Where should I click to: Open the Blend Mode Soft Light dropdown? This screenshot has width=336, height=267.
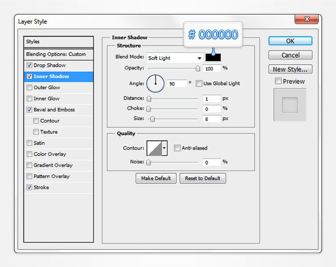point(175,58)
